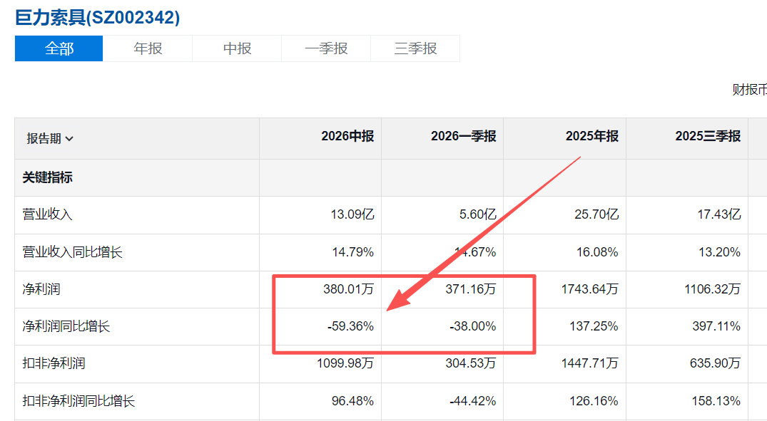The image size is (767, 421).
Task: Click the 2025三季报 column header
Action: tap(708, 136)
